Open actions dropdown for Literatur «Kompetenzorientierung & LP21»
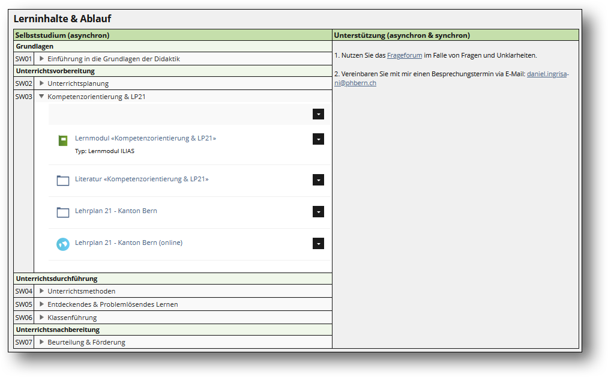The width and height of the screenshot is (608, 377). pos(318,179)
